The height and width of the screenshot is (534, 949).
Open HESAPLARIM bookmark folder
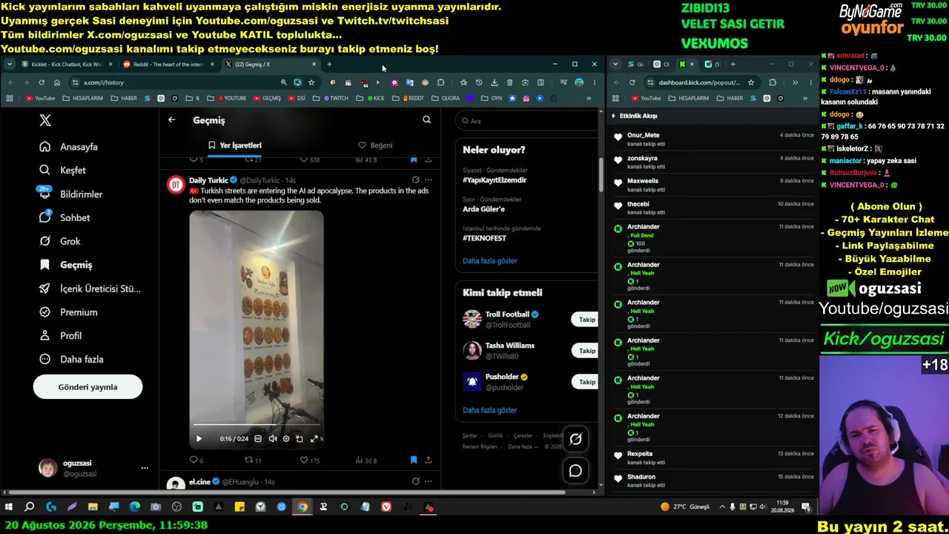click(x=83, y=98)
